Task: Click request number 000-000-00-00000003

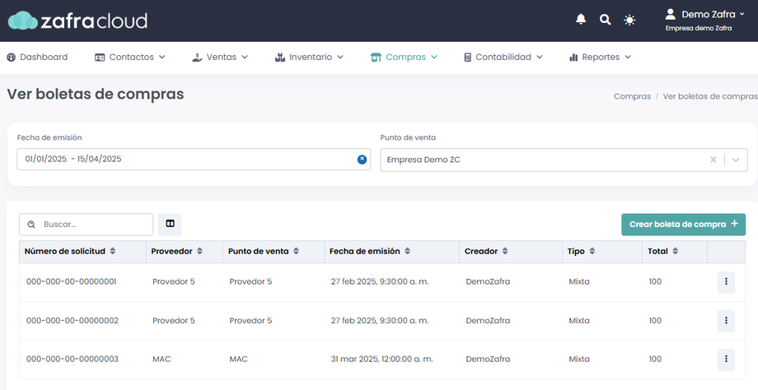Action: point(72,359)
